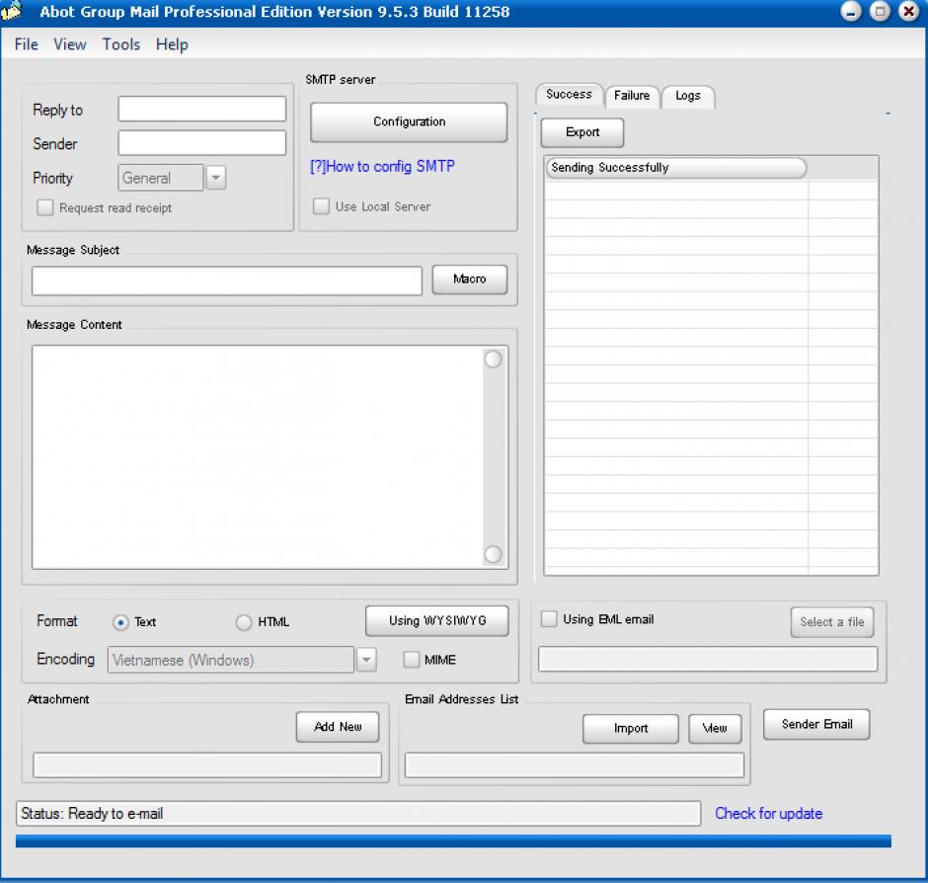Click the blue progress bar at bottom
The width and height of the screenshot is (928, 883).
pos(453,842)
